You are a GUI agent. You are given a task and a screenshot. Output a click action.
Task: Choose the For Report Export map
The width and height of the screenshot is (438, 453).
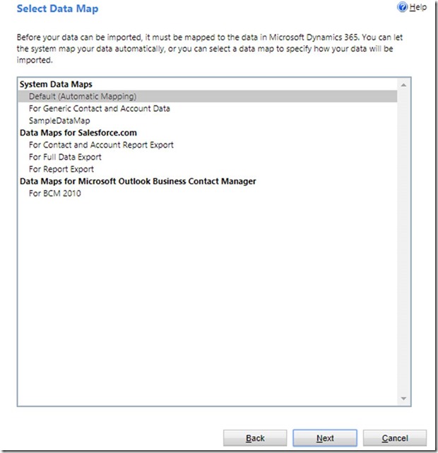pos(61,169)
